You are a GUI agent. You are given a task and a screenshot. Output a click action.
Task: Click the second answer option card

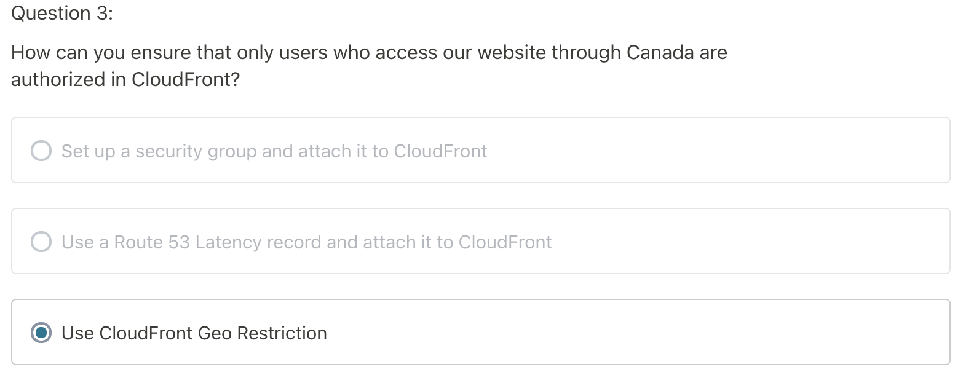tap(481, 241)
